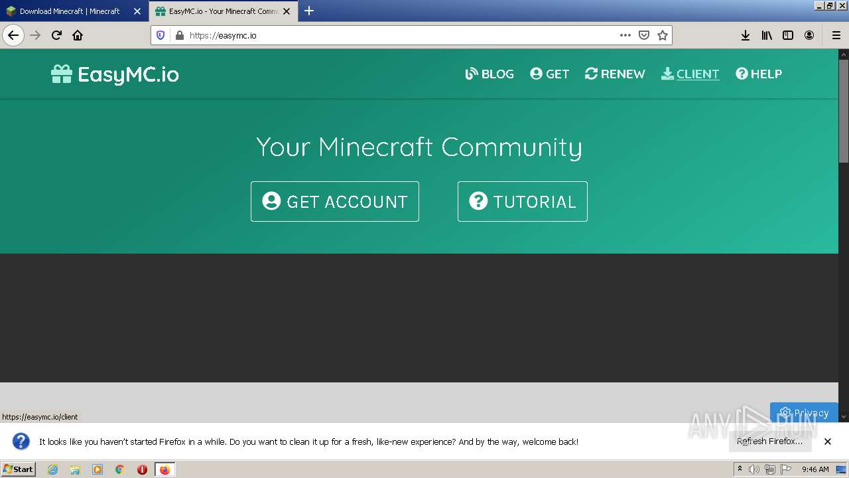Open the RENEW nav link
This screenshot has width=849, height=478.
pyautogui.click(x=615, y=74)
